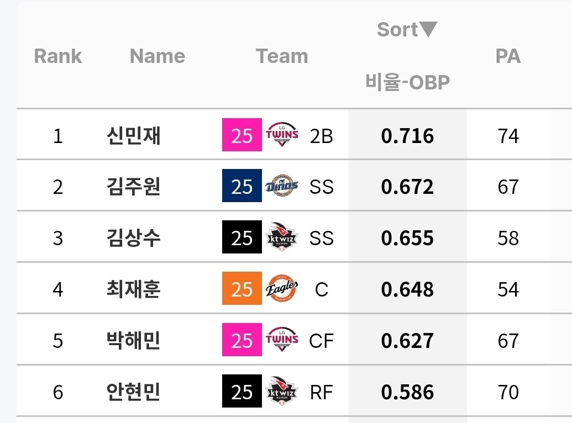Click pink 25 season badge for 신민재
The image size is (572, 423).
[242, 135]
